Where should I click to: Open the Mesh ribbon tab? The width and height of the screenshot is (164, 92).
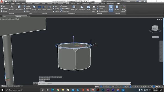[x=24, y=4]
